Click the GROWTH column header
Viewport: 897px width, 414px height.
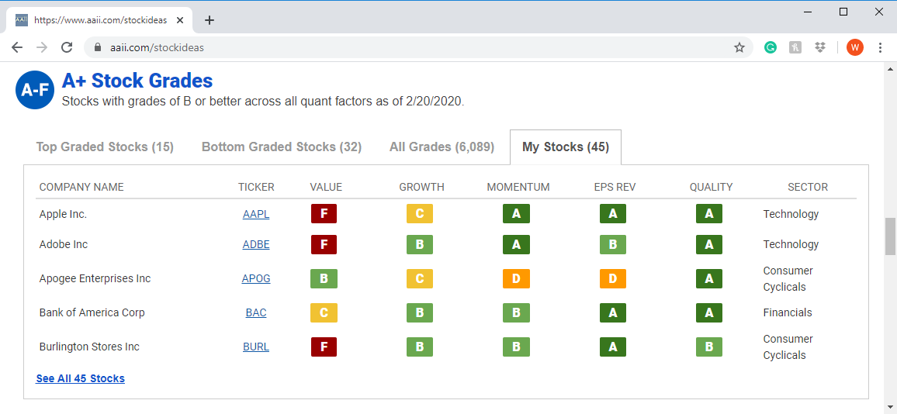[x=421, y=187]
